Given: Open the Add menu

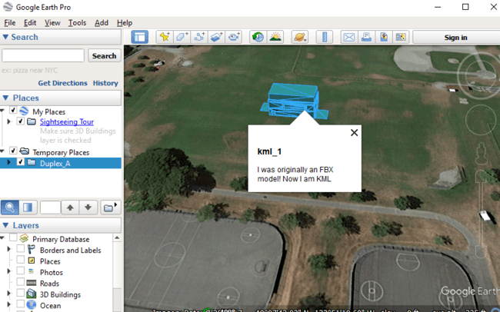Looking at the screenshot, I should click(102, 23).
